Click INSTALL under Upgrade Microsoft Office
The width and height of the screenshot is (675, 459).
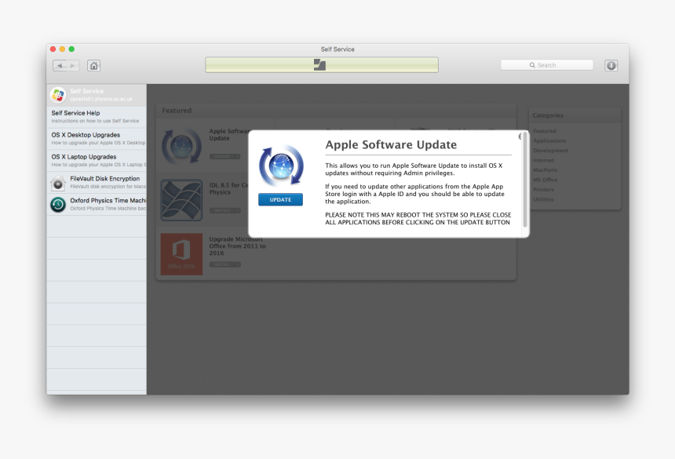coord(224,264)
